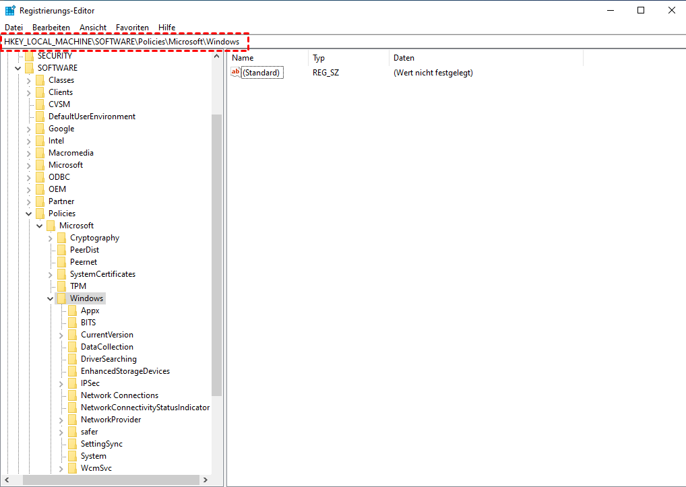Select the Policies folder icon
This screenshot has width=686, height=487.
coord(40,214)
